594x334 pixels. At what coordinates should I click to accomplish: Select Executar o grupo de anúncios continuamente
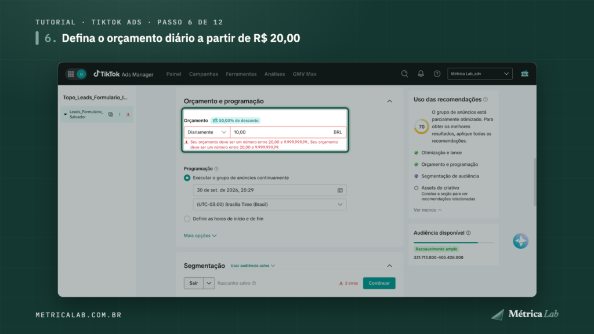click(187, 178)
